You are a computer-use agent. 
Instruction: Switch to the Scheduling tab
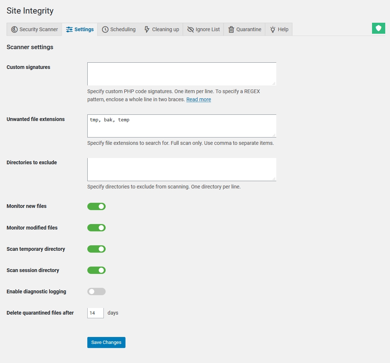[119, 29]
